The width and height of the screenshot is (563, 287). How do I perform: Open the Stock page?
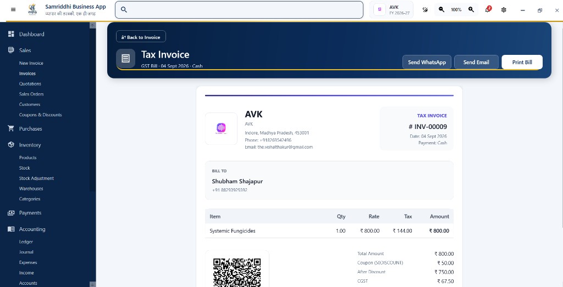click(x=24, y=168)
